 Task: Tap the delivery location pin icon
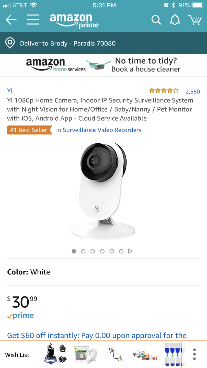tap(10, 43)
